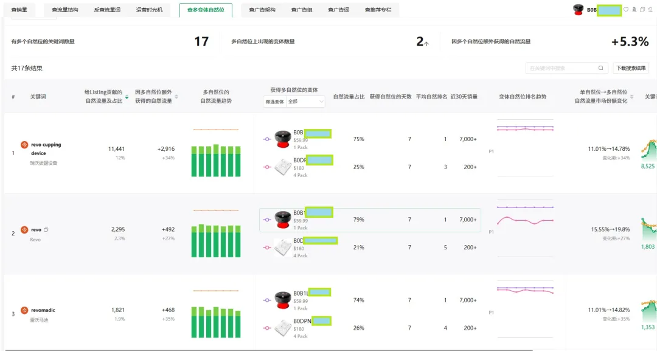Image resolution: width=657 pixels, height=351 pixels.
Task: Click the orange icon beside 'revo' keyword
Action: [x=24, y=229]
